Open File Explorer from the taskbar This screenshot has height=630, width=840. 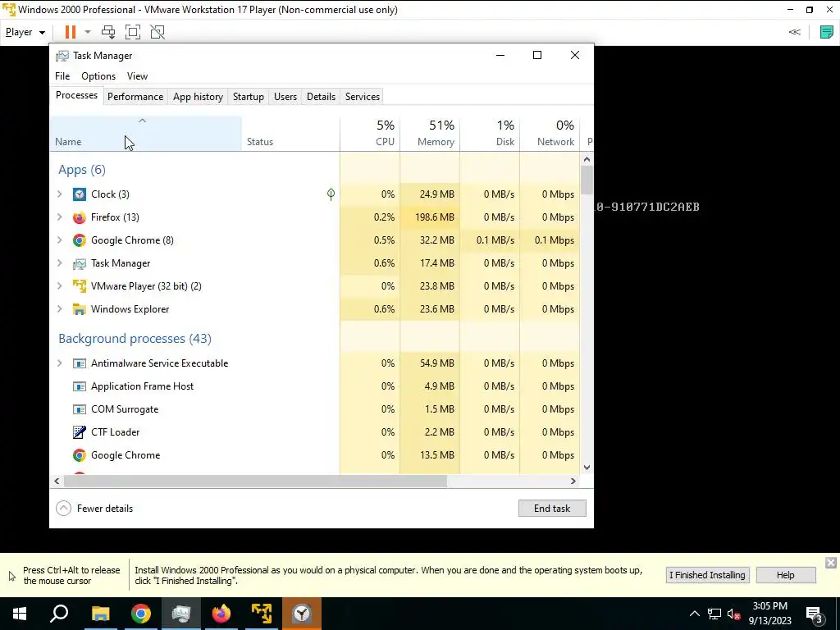(x=100, y=614)
